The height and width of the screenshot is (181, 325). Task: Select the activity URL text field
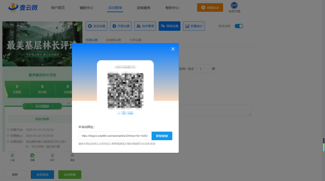115,136
